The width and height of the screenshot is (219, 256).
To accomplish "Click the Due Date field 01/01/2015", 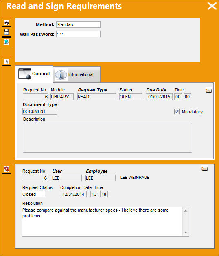I will (x=159, y=97).
